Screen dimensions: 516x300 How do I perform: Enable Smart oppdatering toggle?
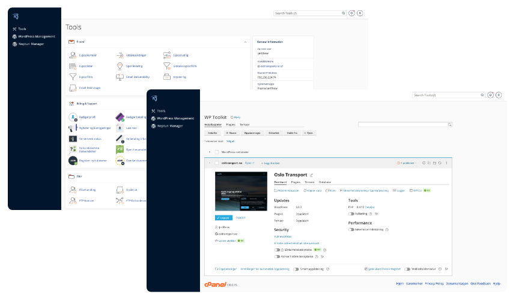click(296, 269)
